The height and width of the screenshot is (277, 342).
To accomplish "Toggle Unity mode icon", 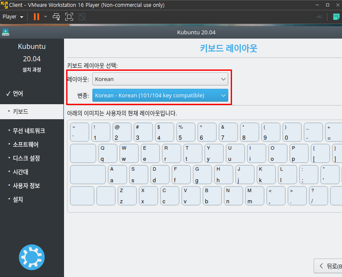I will point(82,17).
